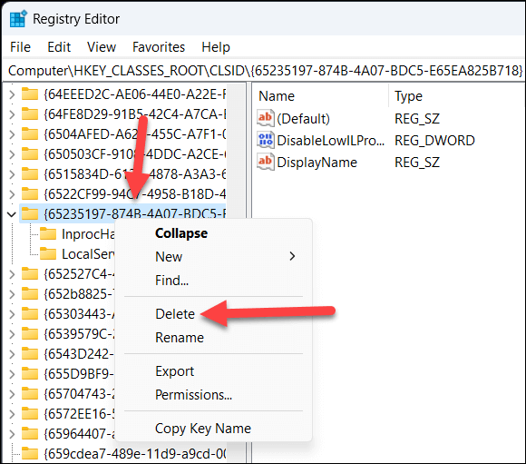Click folder icon of {659cdea7-489e key
This screenshot has width=526, height=464.
30,454
